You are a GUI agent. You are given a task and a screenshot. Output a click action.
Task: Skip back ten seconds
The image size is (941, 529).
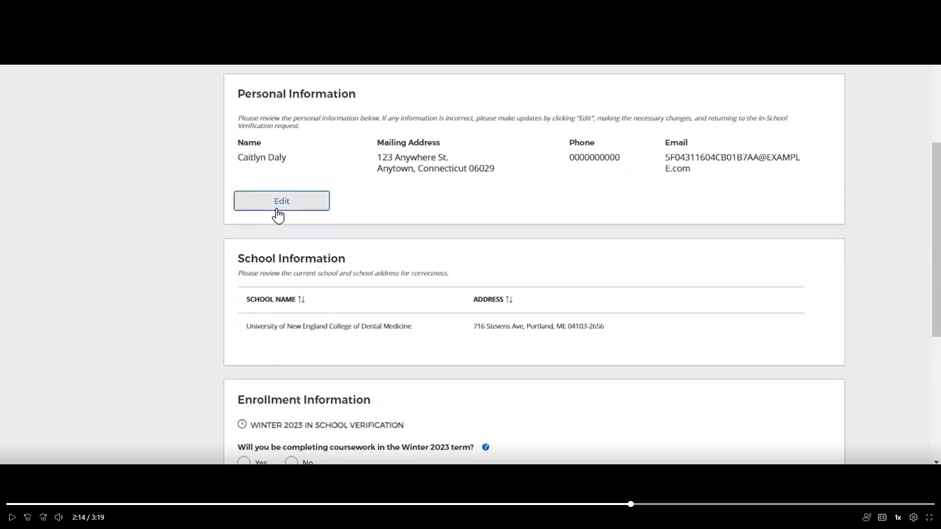27,517
